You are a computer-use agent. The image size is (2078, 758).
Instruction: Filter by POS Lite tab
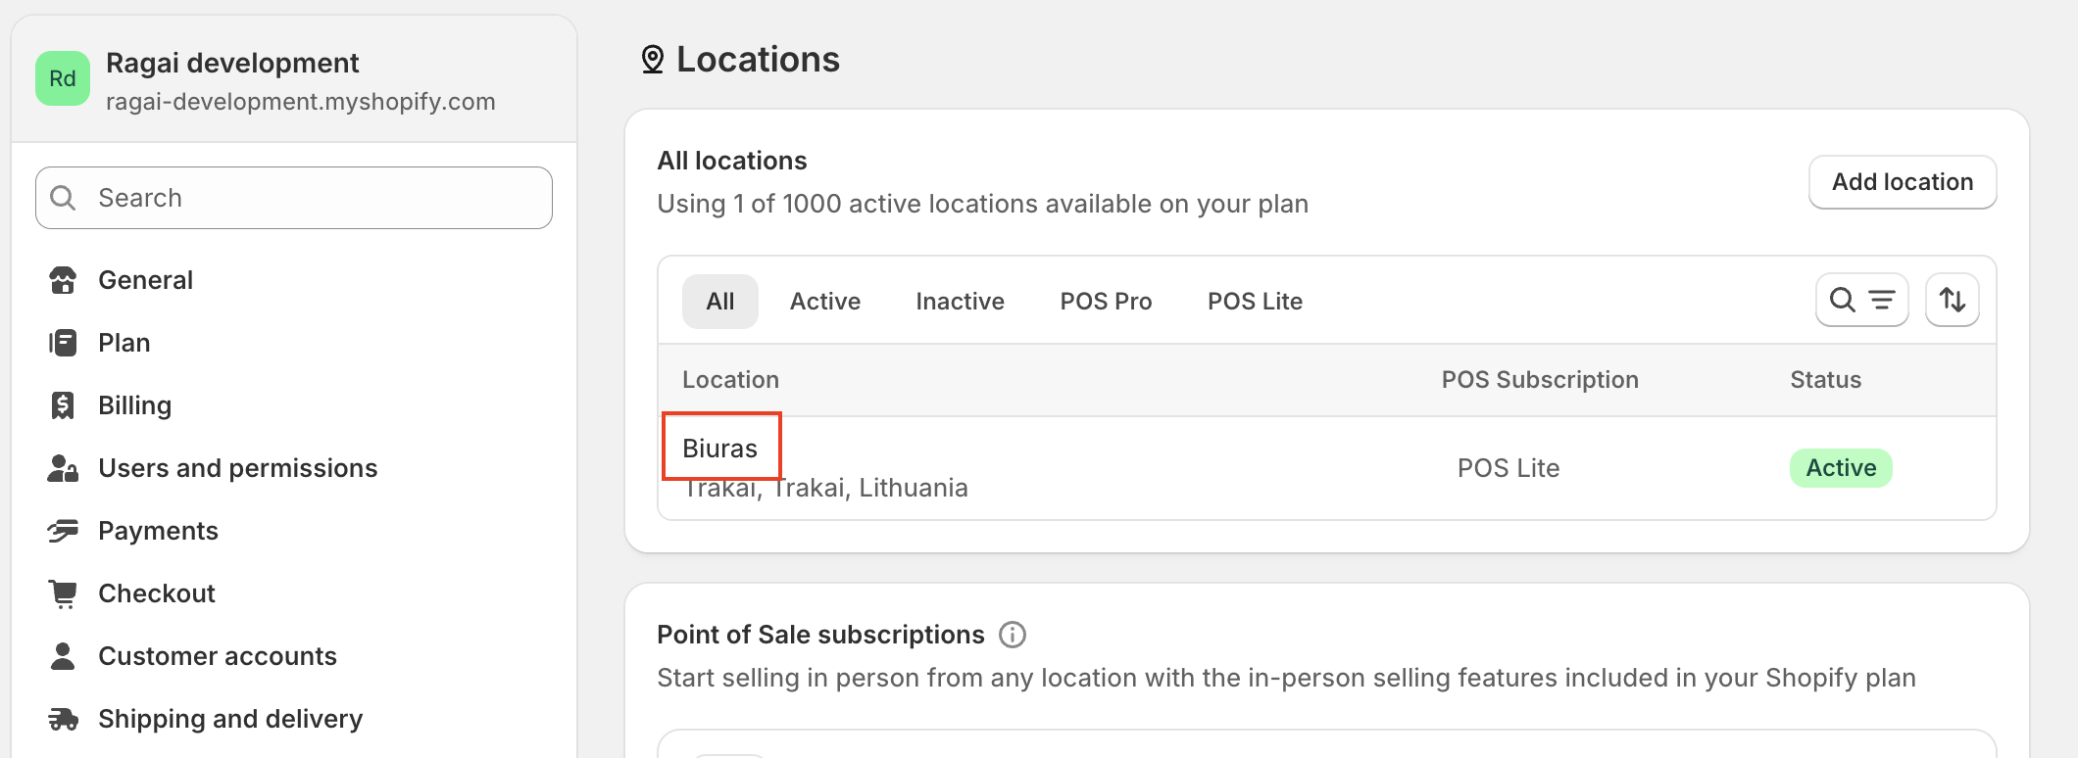click(1255, 302)
